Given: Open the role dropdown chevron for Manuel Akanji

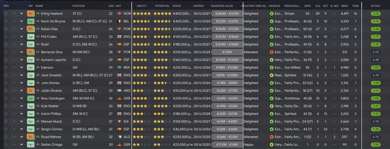Looking at the screenshot, I should (x=21, y=121).
